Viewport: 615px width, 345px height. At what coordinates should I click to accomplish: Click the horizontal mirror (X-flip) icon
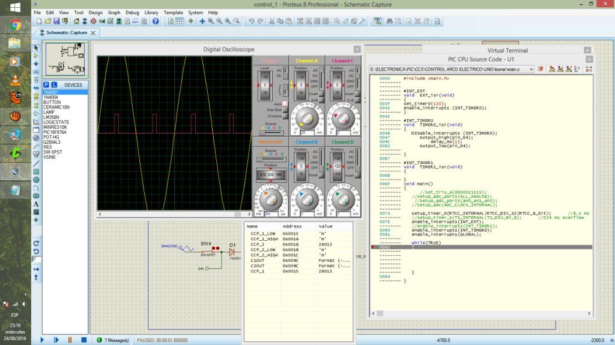(36, 269)
